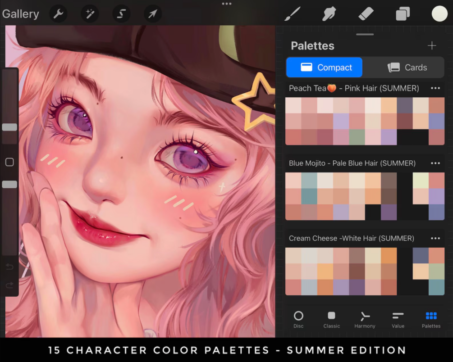Open the Adjustments magic wand menu
The height and width of the screenshot is (362, 453).
[x=90, y=14]
